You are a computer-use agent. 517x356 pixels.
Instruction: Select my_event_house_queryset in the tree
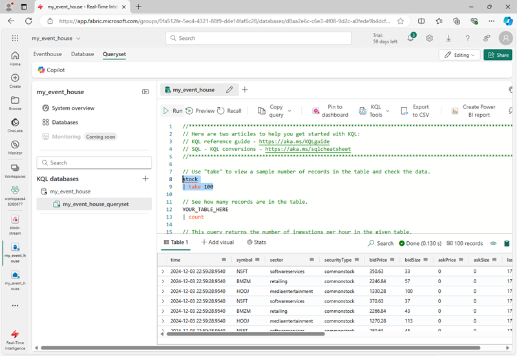(94, 204)
